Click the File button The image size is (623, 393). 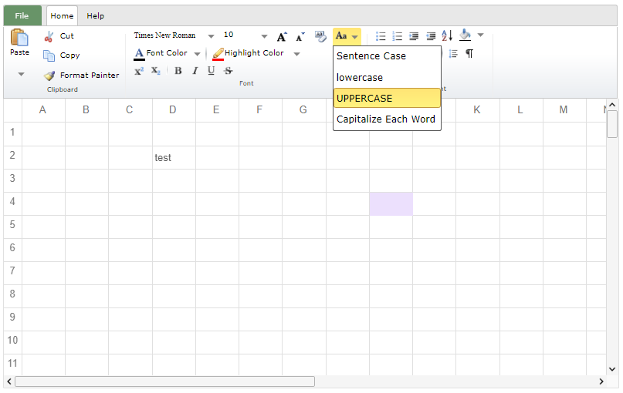pyautogui.click(x=22, y=15)
